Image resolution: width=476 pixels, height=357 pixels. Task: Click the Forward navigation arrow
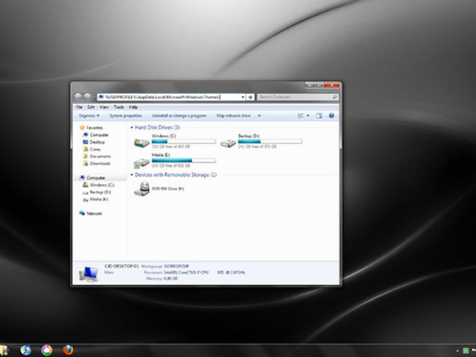(88, 96)
